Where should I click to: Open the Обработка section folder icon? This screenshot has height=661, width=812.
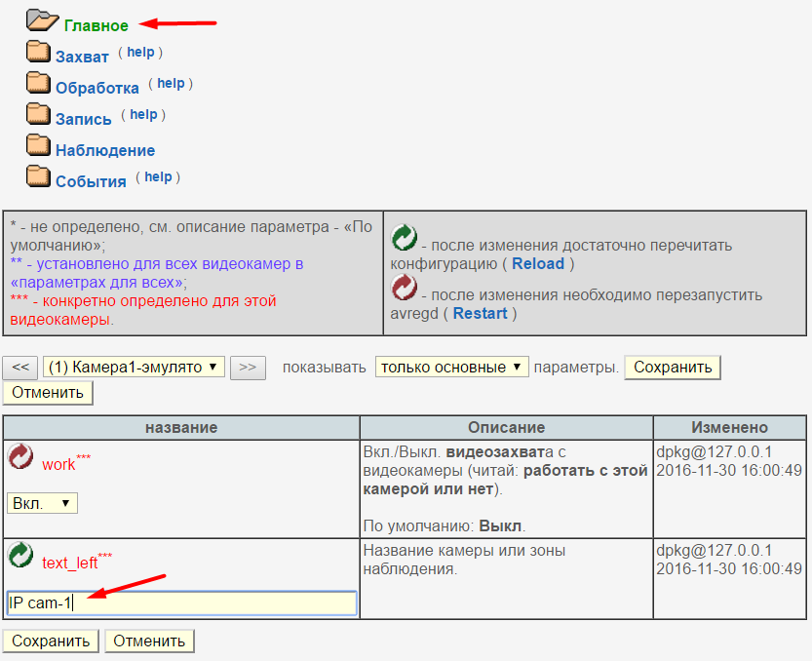[x=38, y=83]
